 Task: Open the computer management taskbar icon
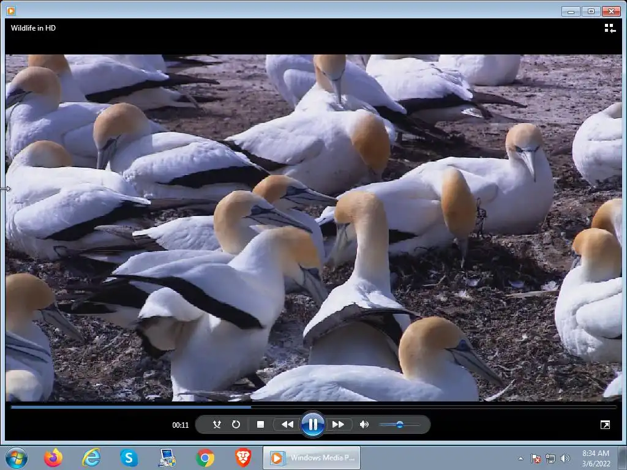click(x=167, y=458)
